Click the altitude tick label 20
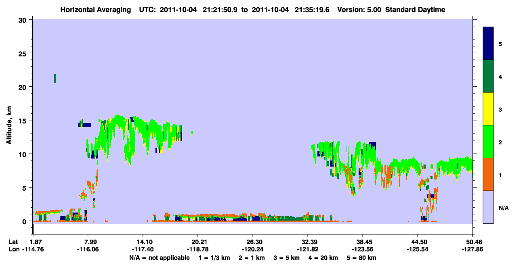This screenshot has height=269, width=525. (23, 87)
